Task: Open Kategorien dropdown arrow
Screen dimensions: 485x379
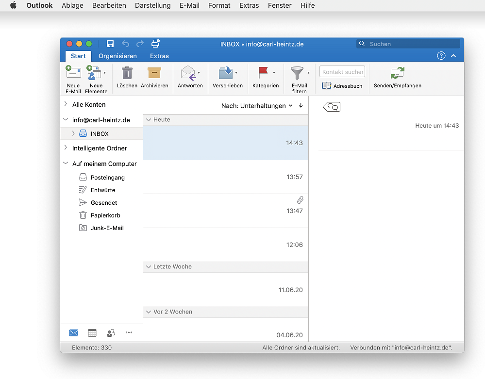Action: (x=274, y=73)
